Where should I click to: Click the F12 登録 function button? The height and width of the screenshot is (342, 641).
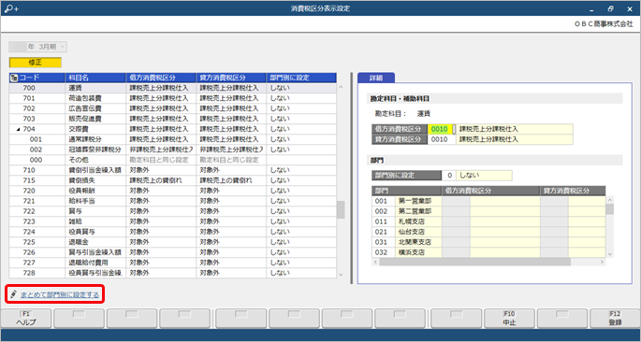[615, 319]
